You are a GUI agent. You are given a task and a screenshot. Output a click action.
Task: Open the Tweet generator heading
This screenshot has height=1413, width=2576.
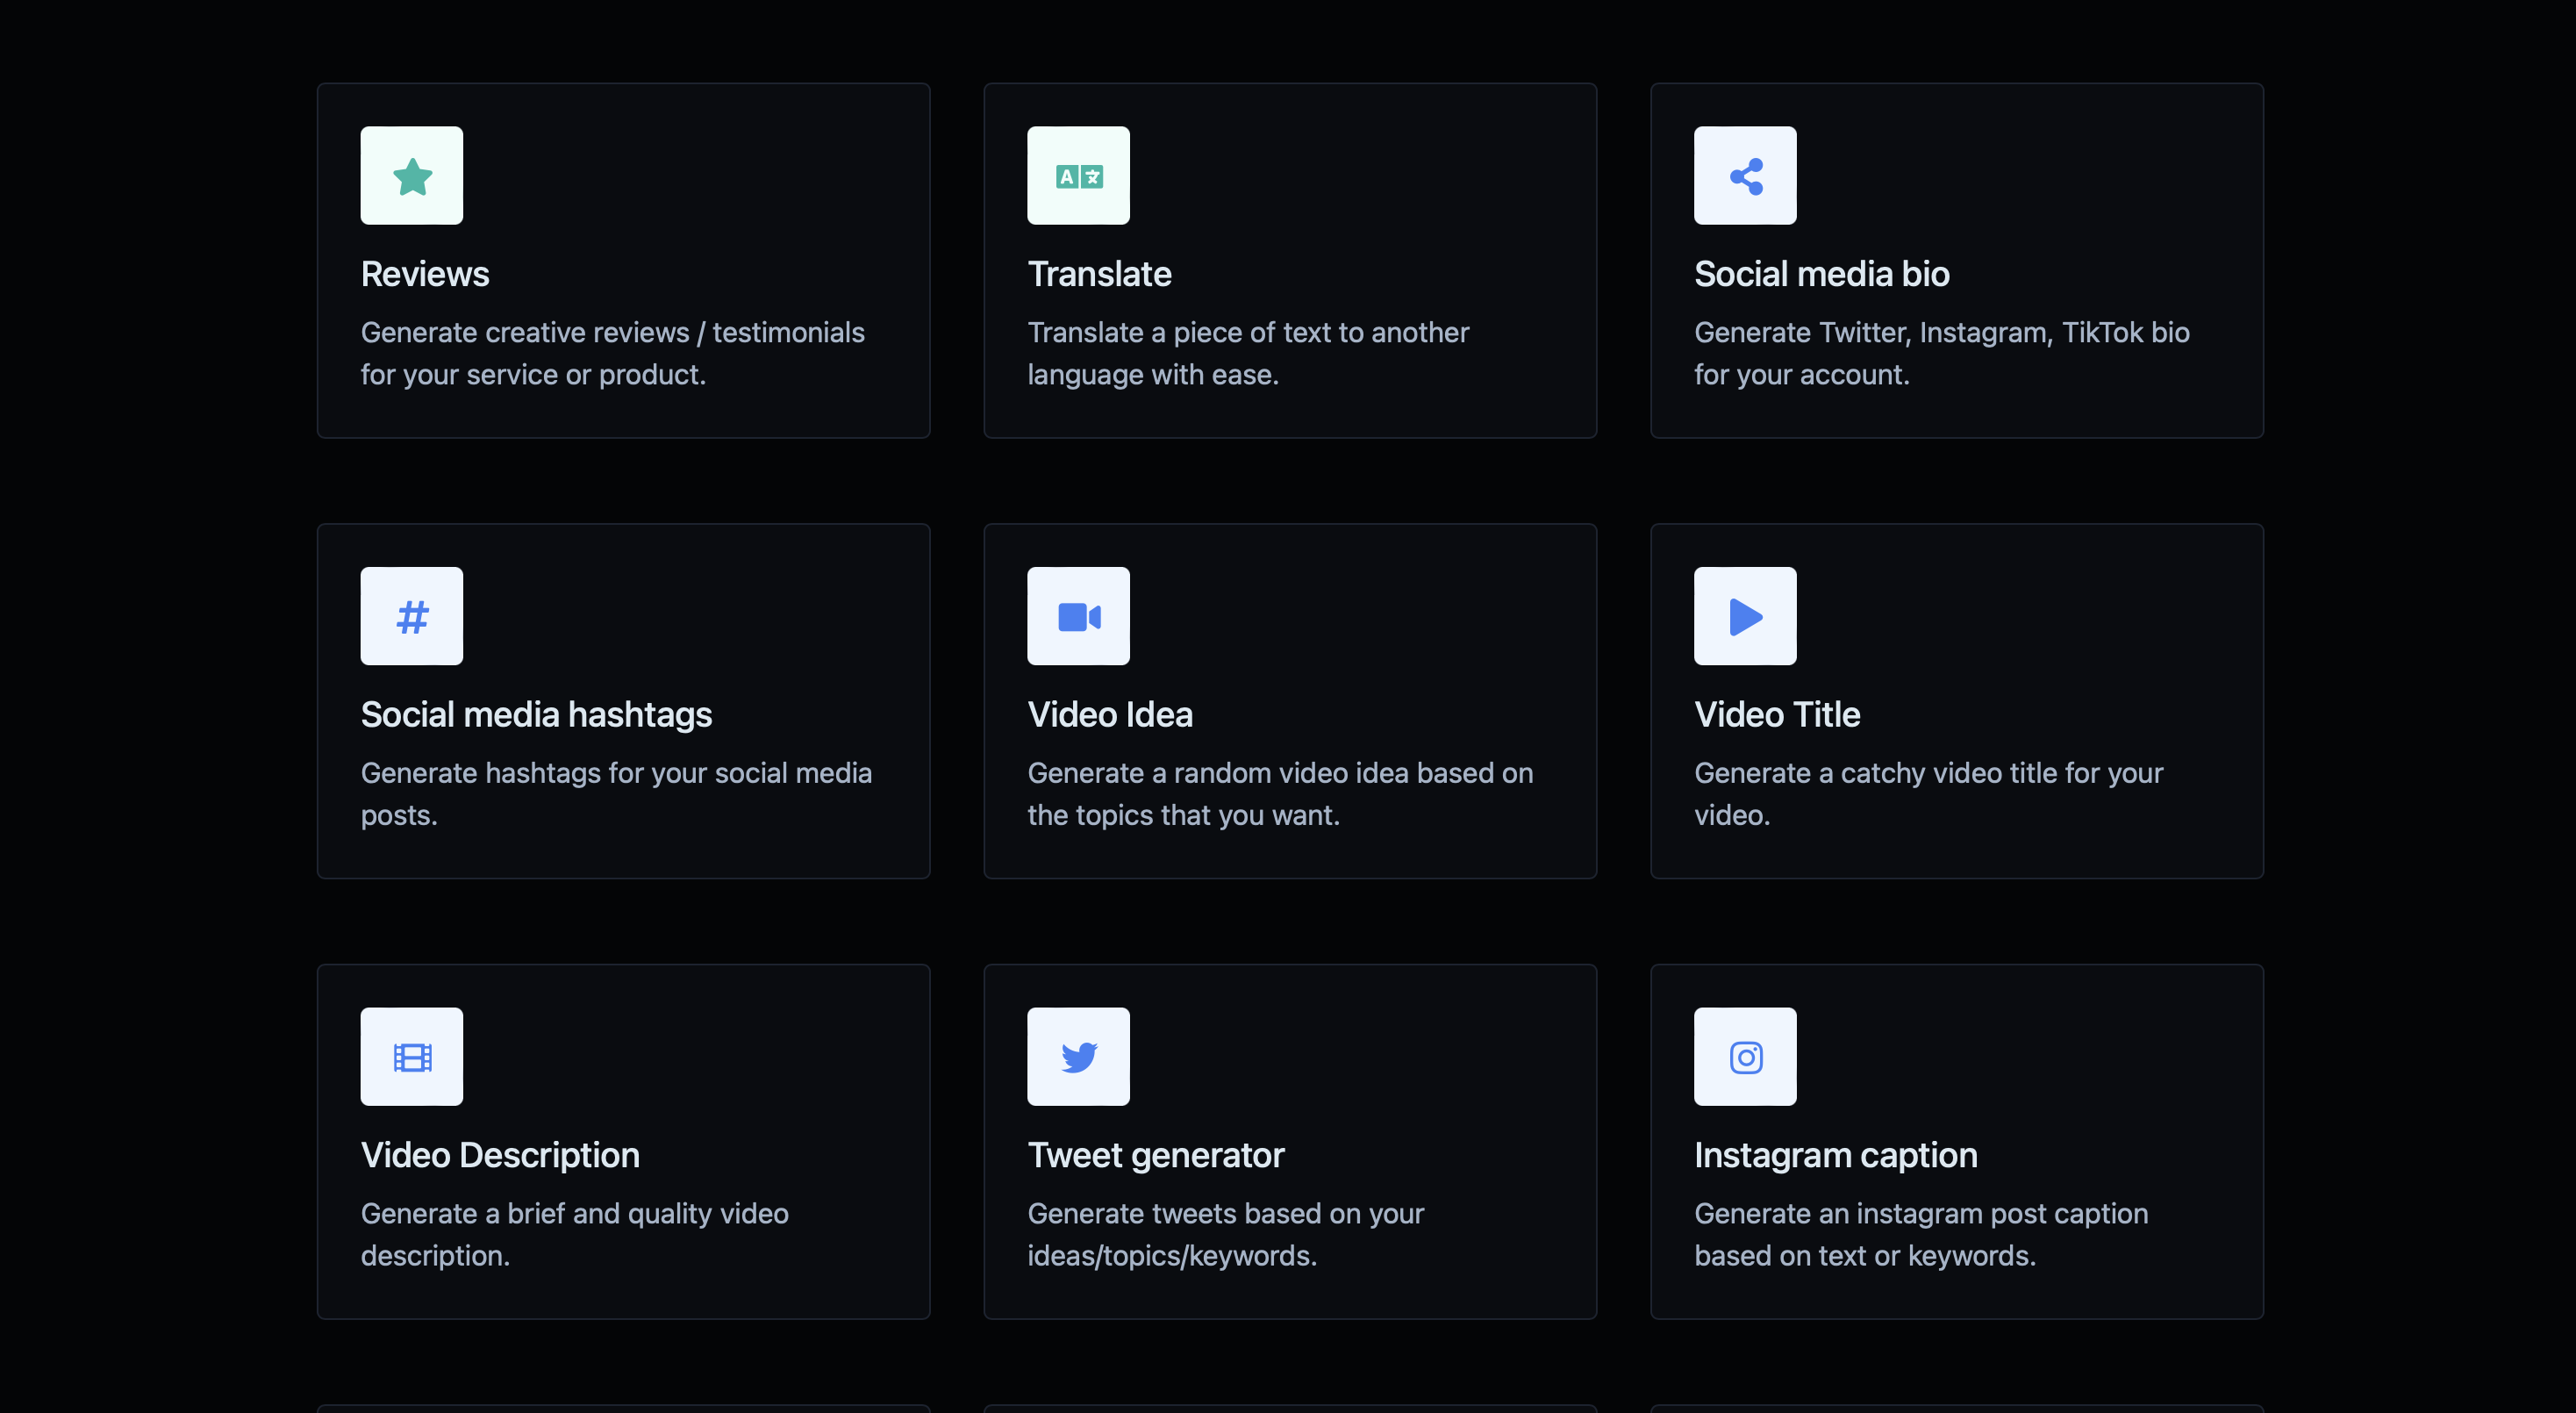point(1155,1155)
